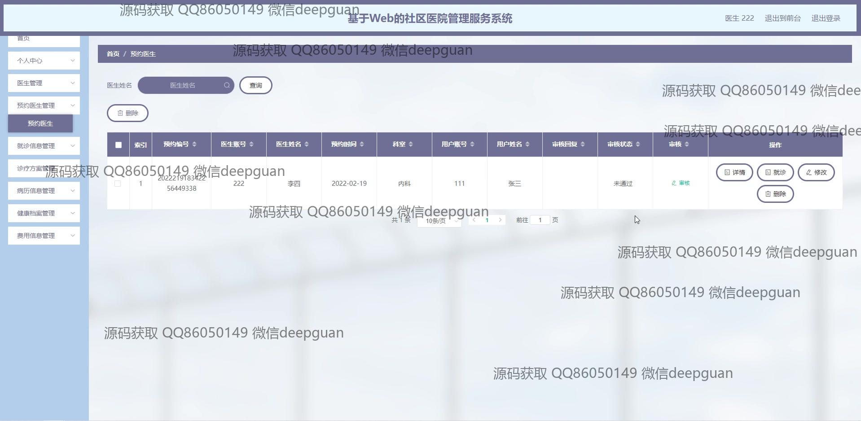Screen dimensions: 861x421
Task: Click the bulk 删除 button above table
Action: [127, 113]
